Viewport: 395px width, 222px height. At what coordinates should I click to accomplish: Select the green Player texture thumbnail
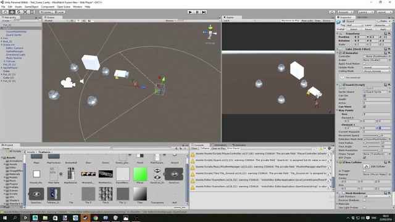(140, 174)
